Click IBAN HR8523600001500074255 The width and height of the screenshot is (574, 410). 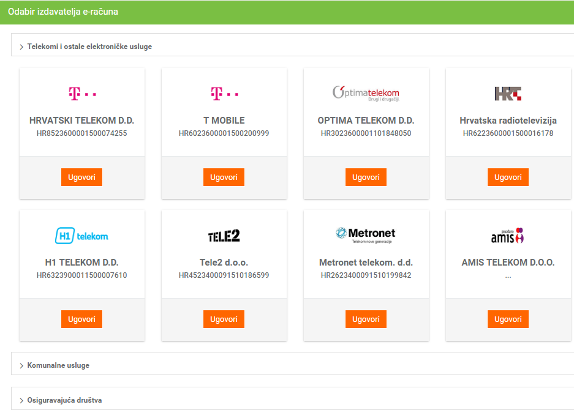(x=81, y=133)
